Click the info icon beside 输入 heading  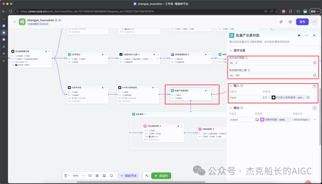242,86
